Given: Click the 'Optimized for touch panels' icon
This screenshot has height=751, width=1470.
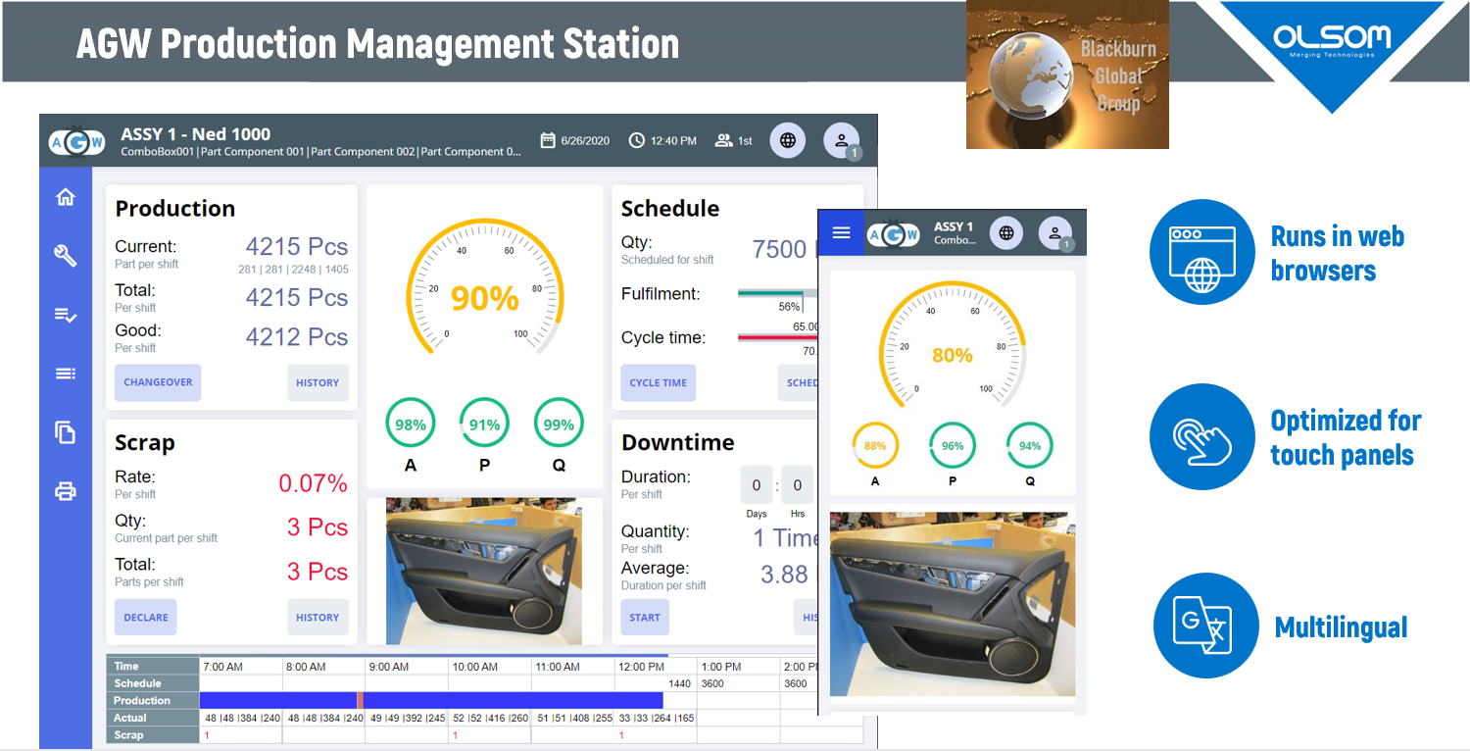Looking at the screenshot, I should pyautogui.click(x=1202, y=436).
